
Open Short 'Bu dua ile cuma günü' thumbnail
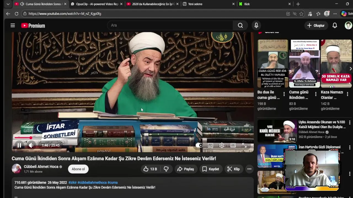pyautogui.click(x=273, y=64)
